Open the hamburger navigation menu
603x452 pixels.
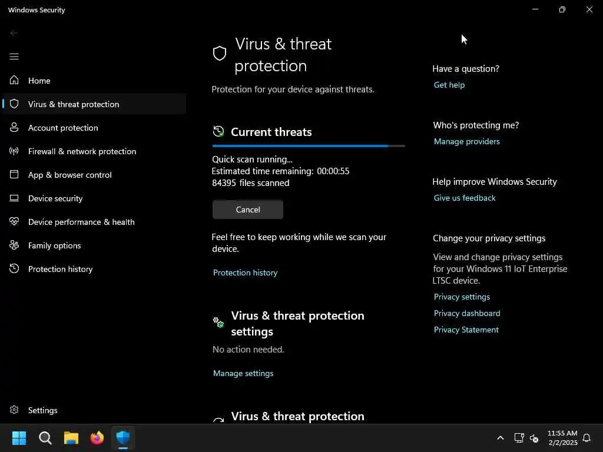point(14,56)
